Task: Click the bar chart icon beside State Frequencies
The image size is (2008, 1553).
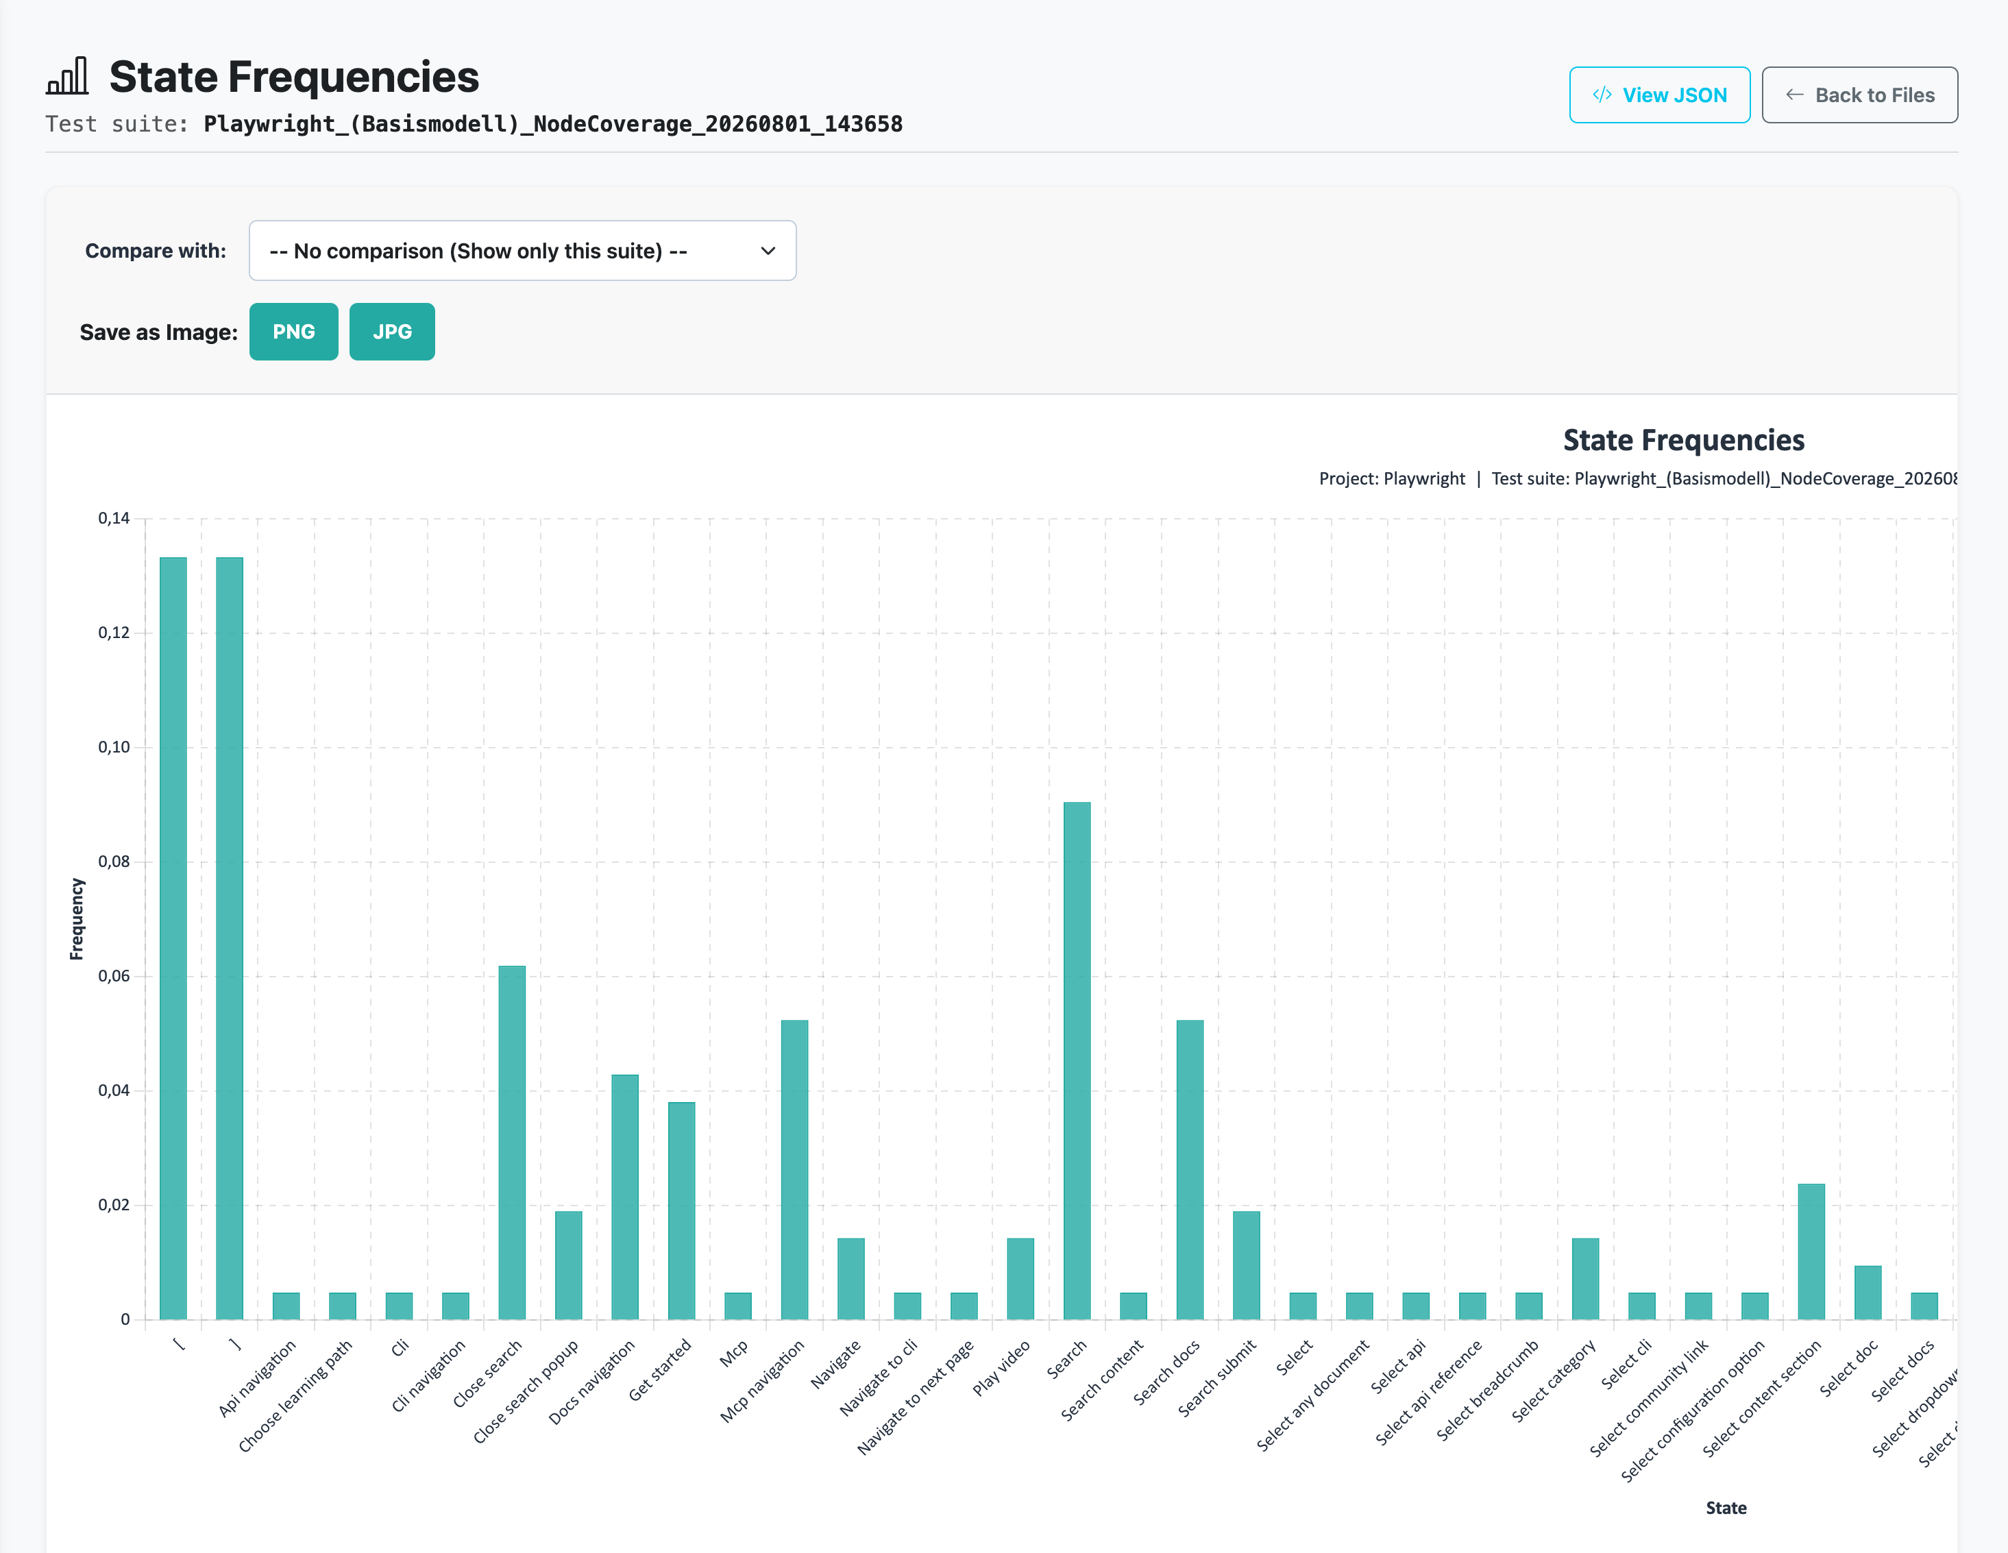Action: point(67,75)
